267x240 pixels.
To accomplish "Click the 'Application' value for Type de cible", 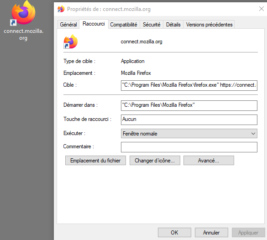I will point(133,61).
